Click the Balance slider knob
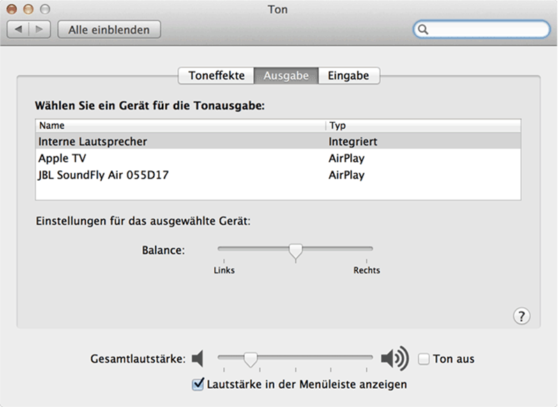558x407 pixels. (296, 251)
